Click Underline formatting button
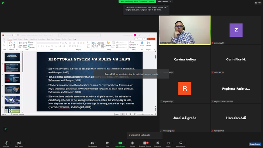263x148 pixels. (44, 46)
